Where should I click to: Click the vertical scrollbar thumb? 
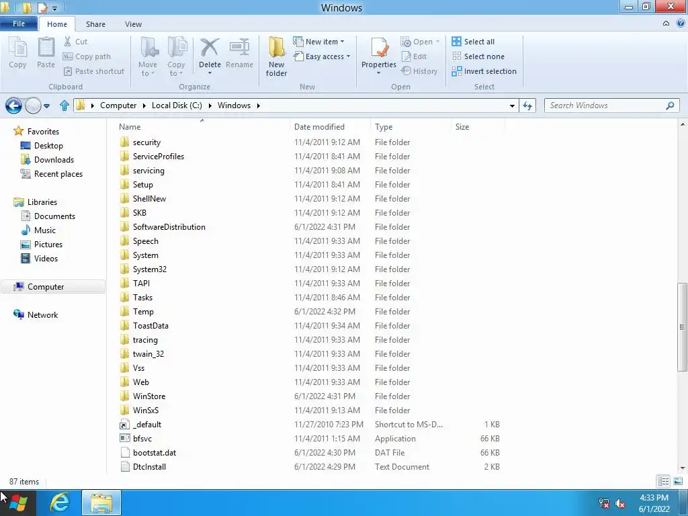click(682, 327)
